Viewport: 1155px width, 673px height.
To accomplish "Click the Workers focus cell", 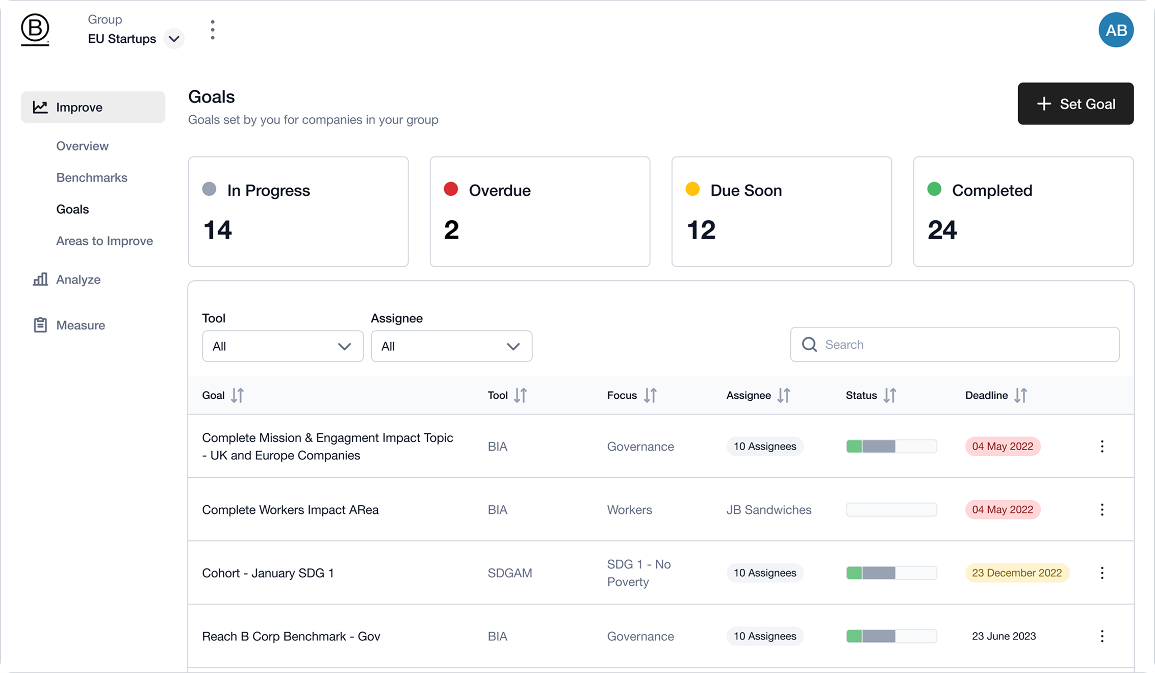I will [x=629, y=509].
